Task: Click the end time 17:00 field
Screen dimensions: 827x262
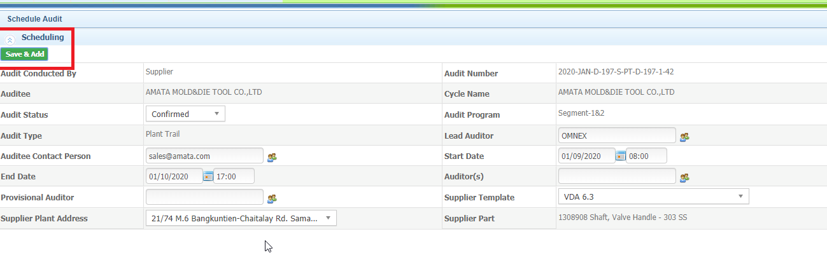Action: 234,176
